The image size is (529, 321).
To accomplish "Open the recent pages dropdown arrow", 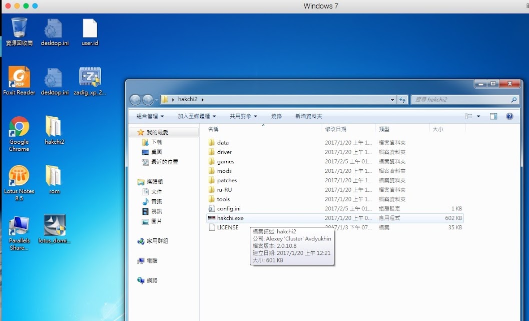I will pyautogui.click(x=156, y=100).
